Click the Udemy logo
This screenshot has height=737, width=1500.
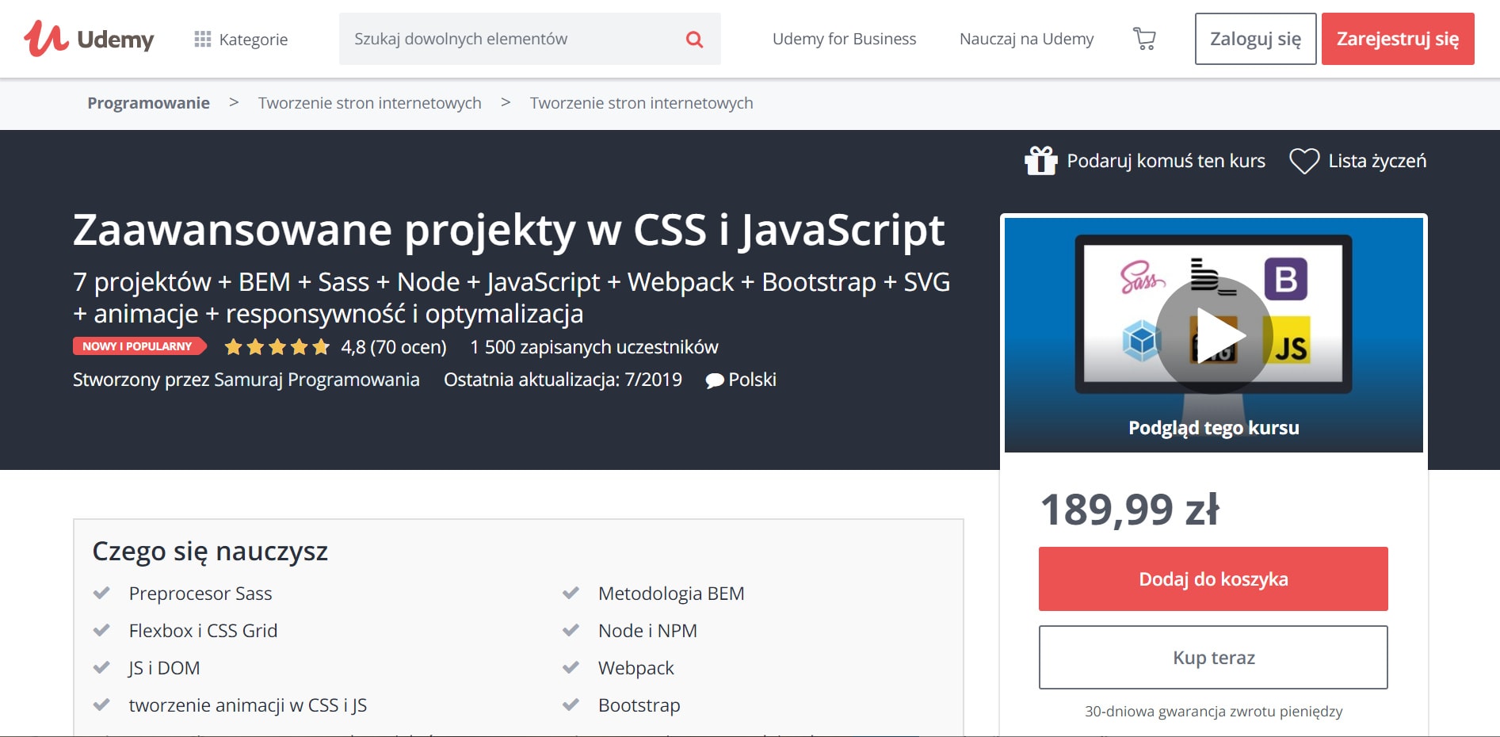coord(89,38)
